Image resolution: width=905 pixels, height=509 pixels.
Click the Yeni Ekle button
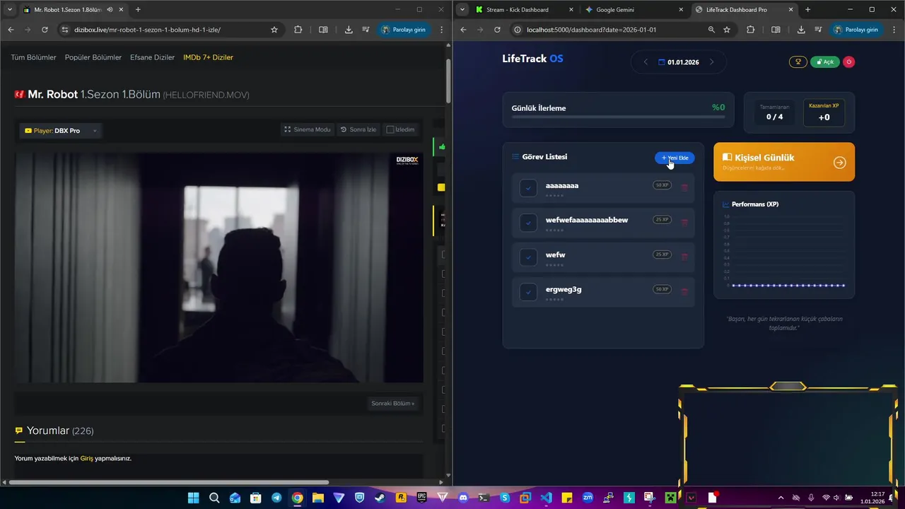tap(675, 158)
